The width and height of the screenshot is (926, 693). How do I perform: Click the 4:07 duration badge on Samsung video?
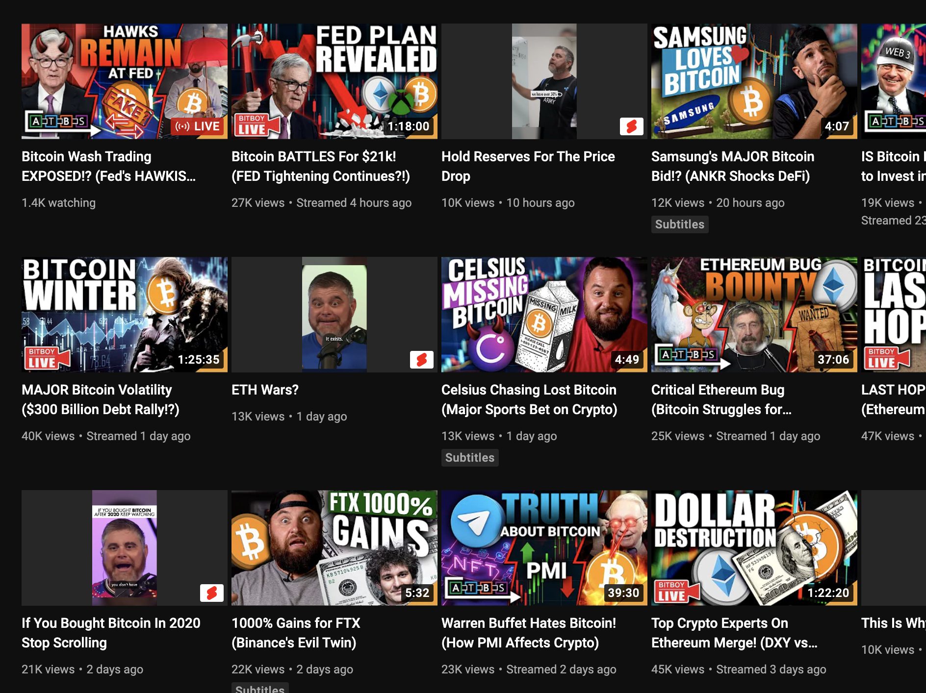click(838, 126)
